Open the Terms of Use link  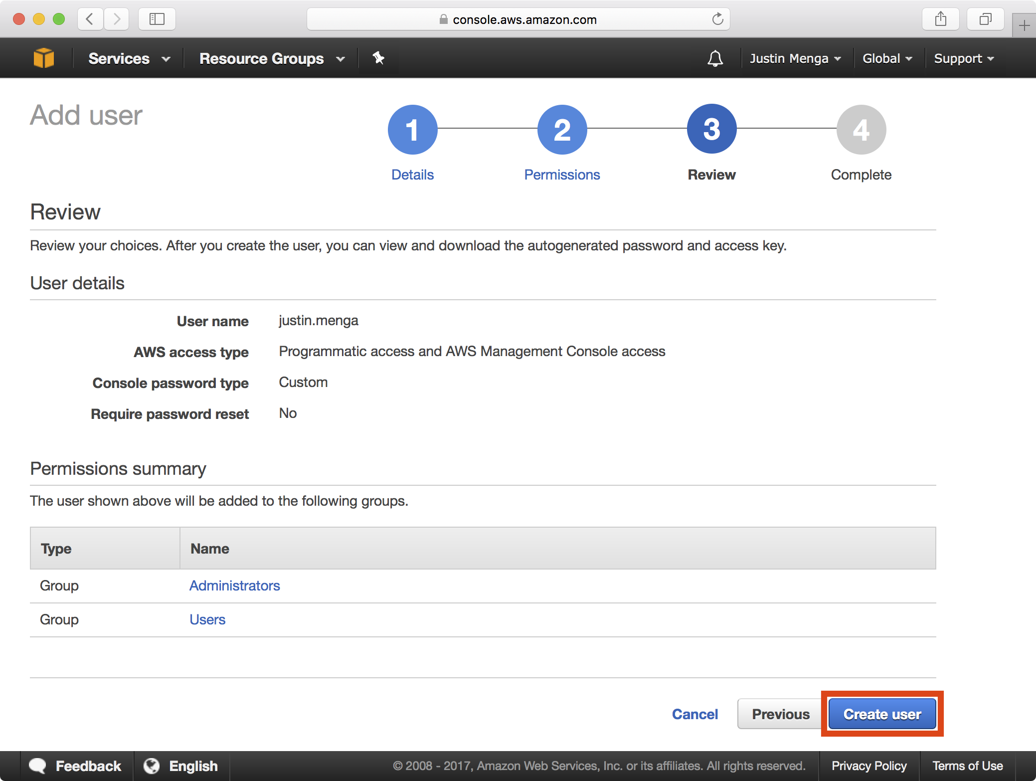click(968, 766)
